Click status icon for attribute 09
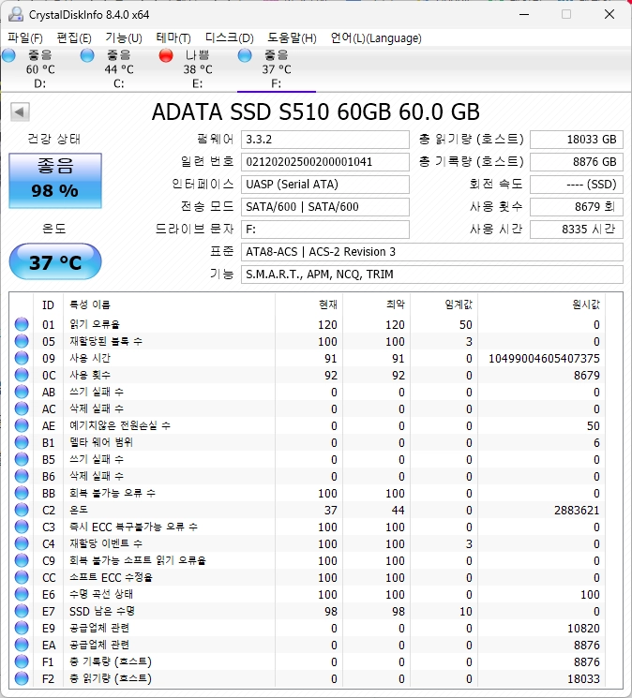The width and height of the screenshot is (632, 698). [x=22, y=358]
